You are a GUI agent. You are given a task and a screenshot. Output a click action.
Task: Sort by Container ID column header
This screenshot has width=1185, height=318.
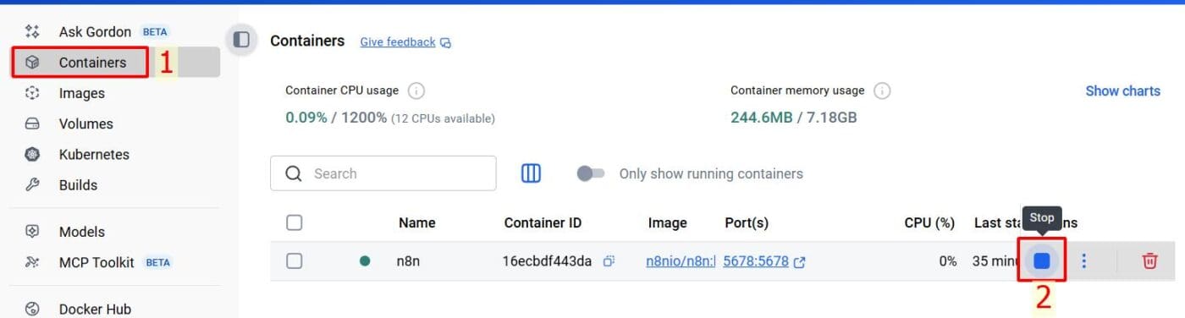point(543,222)
